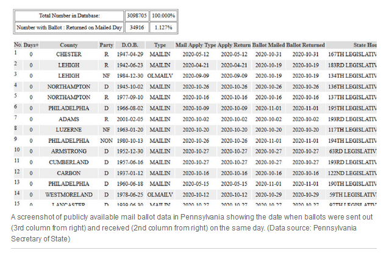Select 59TH LEGISLATIVE district cell

[x=352, y=195]
